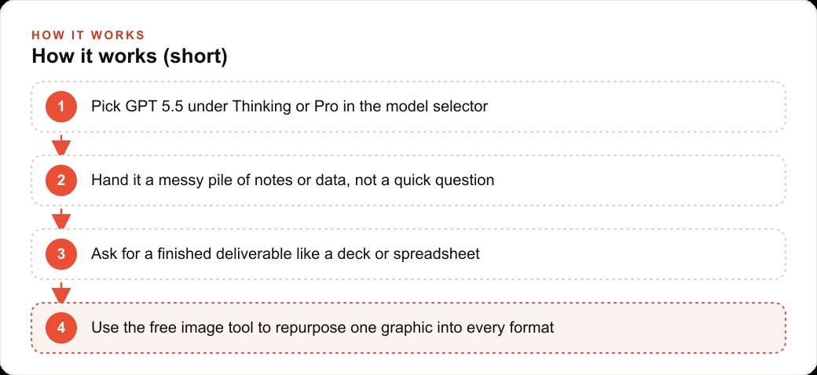
Task: Click the arrow between steps 2 and 3
Action: (61, 218)
